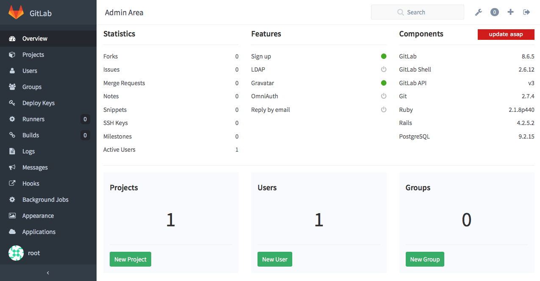Toggle the Sign up feature indicator
This screenshot has width=540, height=281.
tap(383, 56)
